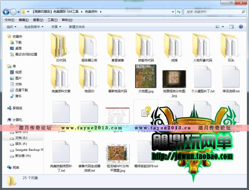The width and height of the screenshot is (249, 190).
Task: Select the 个人模型补丁.txt file
Action: tap(203, 79)
